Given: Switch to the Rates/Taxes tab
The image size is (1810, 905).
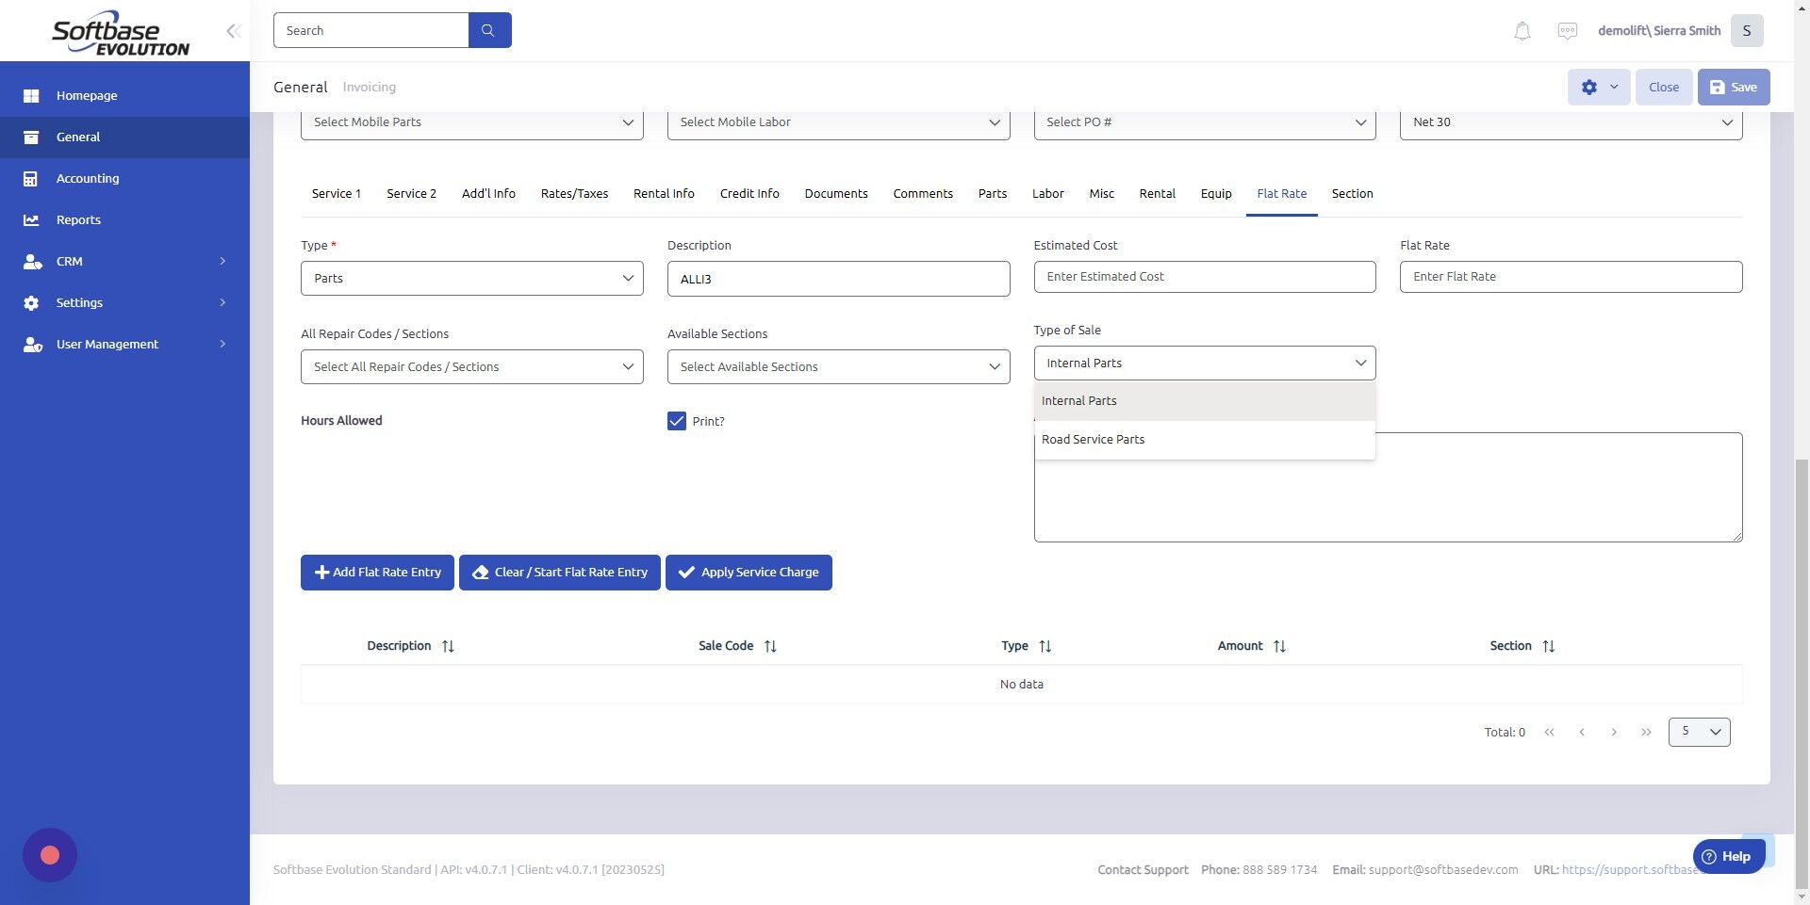Looking at the screenshot, I should point(574,193).
